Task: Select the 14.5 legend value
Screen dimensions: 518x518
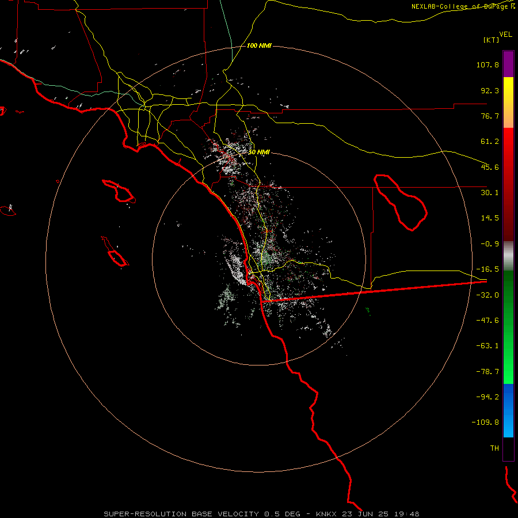Action: point(490,218)
